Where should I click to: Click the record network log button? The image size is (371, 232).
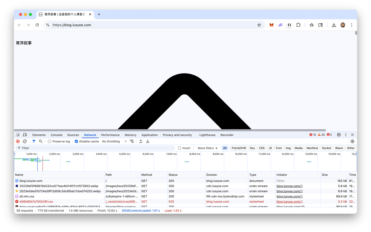pyautogui.click(x=18, y=141)
